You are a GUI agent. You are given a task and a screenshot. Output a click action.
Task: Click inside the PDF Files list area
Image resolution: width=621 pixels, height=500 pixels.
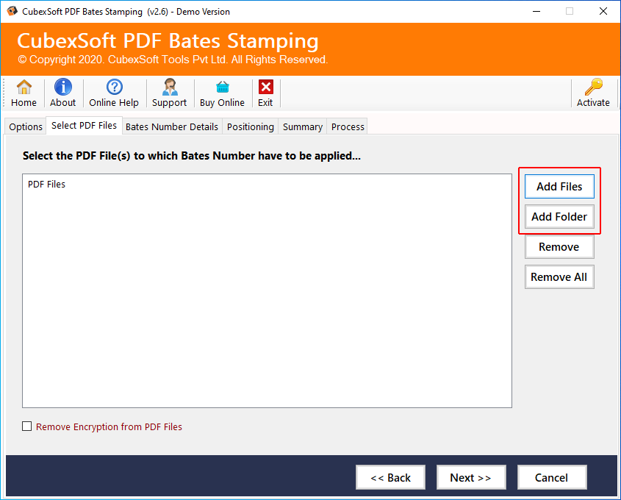pyautogui.click(x=267, y=294)
